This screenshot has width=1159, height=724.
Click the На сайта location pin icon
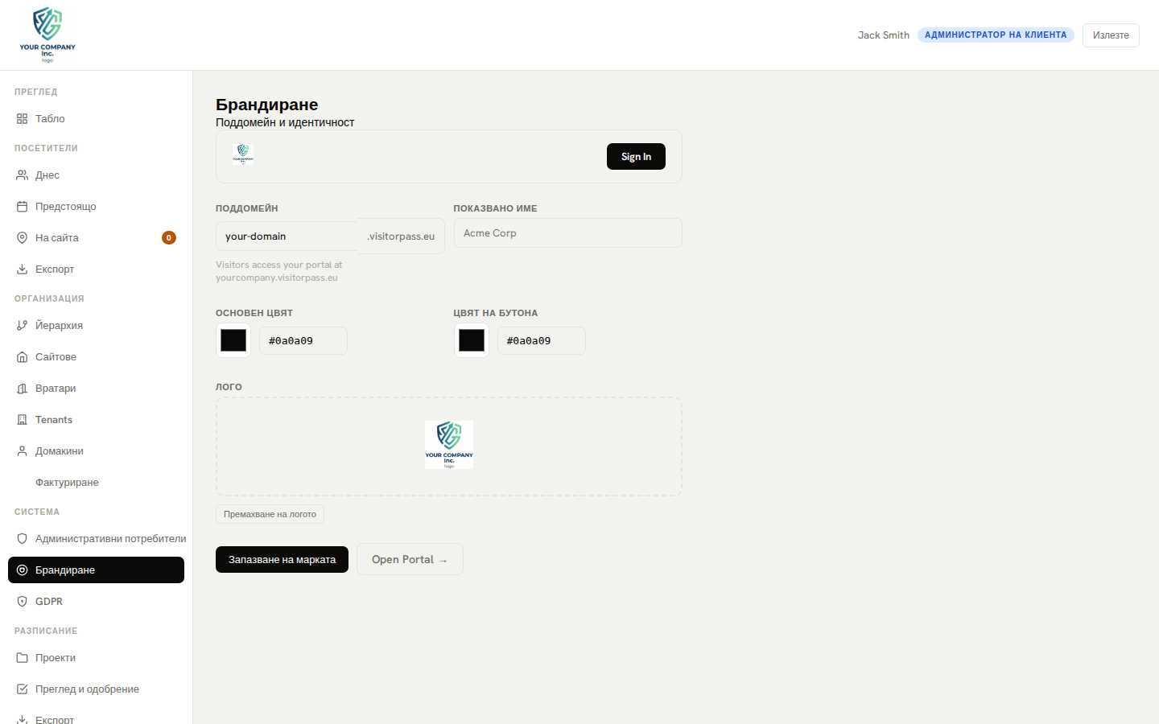[x=22, y=238]
